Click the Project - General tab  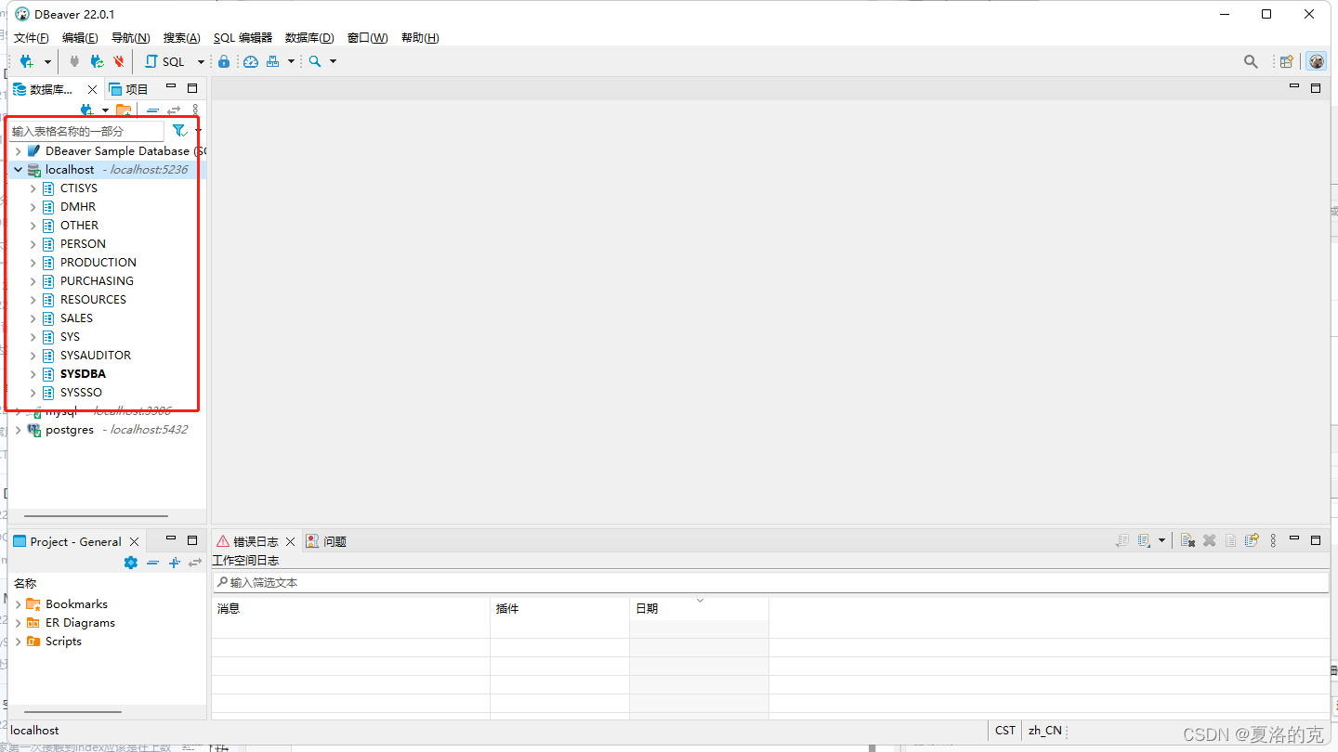[x=74, y=541]
